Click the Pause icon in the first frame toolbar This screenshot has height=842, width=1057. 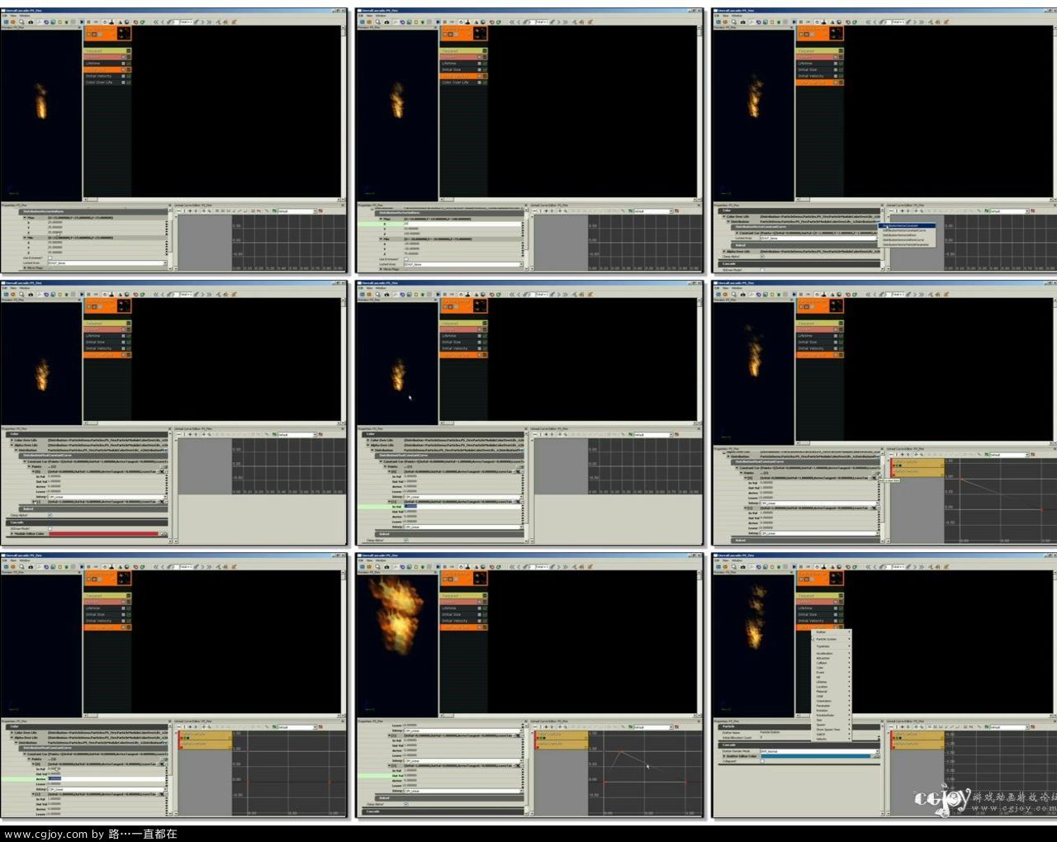click(x=88, y=21)
